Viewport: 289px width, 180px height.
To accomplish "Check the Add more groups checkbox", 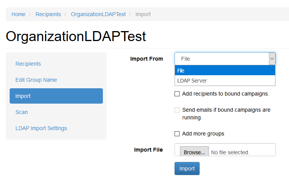I will (x=177, y=134).
